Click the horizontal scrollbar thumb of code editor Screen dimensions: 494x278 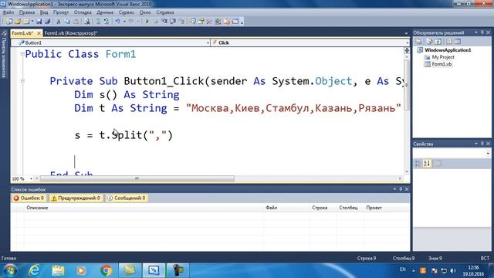click(x=137, y=178)
